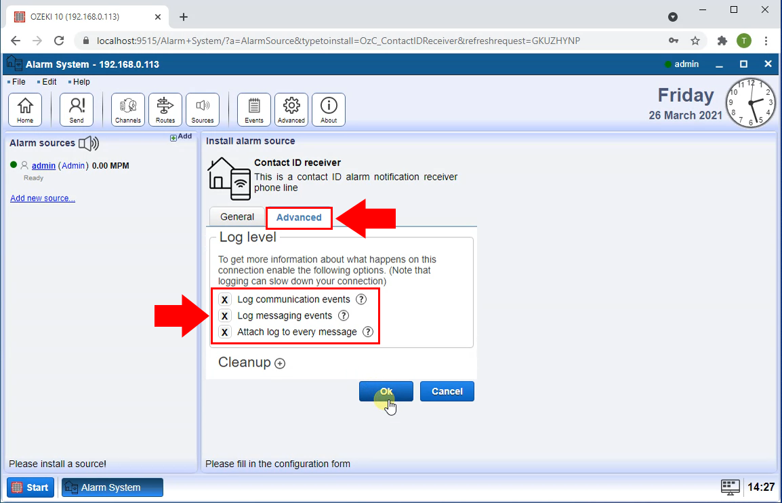This screenshot has height=503, width=782.
Task: Toggle Attach log to every message checkbox
Action: click(x=225, y=332)
